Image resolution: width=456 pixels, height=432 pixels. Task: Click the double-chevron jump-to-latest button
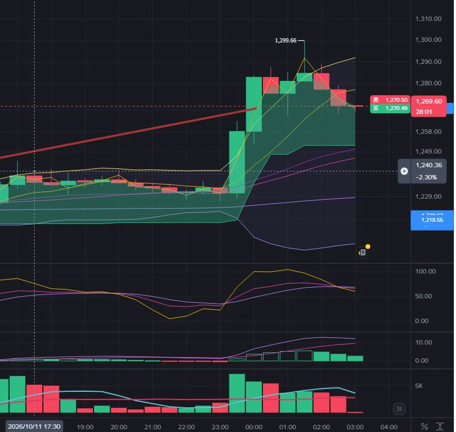399,409
